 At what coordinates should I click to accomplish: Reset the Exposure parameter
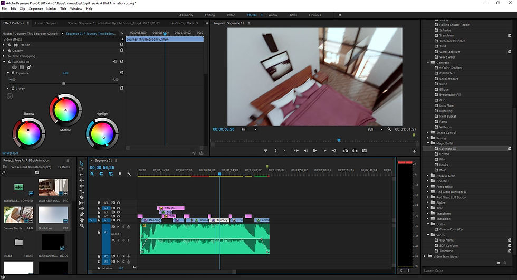click(121, 72)
